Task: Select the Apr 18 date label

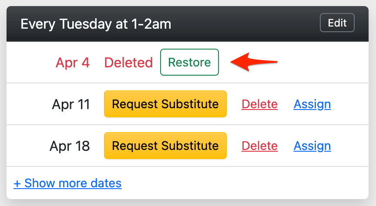Action: coord(70,146)
